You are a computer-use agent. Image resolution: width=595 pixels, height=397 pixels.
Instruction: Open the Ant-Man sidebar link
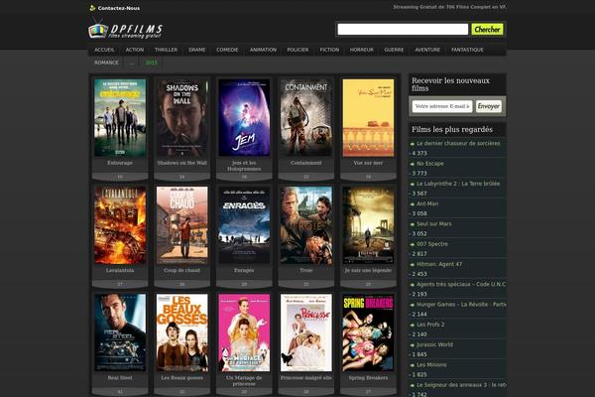pos(427,204)
